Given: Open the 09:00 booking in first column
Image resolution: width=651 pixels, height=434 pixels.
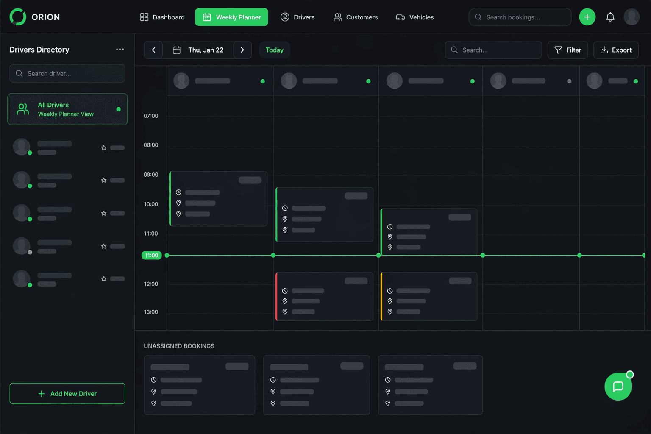Looking at the screenshot, I should (x=218, y=199).
